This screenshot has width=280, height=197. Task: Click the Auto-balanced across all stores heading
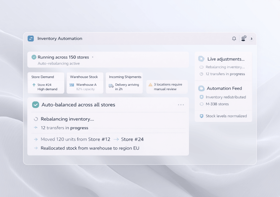click(78, 105)
